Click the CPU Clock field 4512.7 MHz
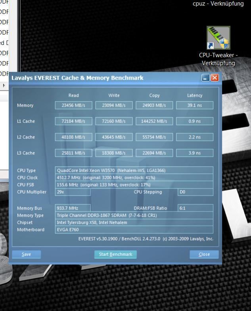Image resolution: width=251 pixels, height=311 pixels. (134, 177)
